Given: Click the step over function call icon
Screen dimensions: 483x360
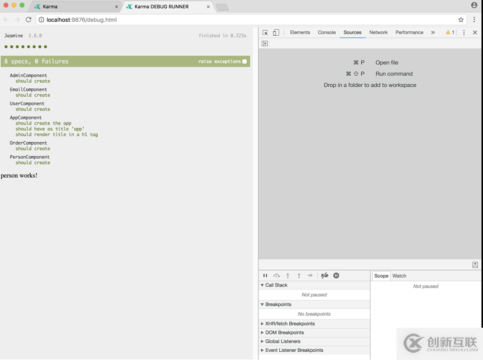Looking at the screenshot, I should point(277,275).
